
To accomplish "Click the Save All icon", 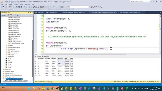I will tap(21, 7).
